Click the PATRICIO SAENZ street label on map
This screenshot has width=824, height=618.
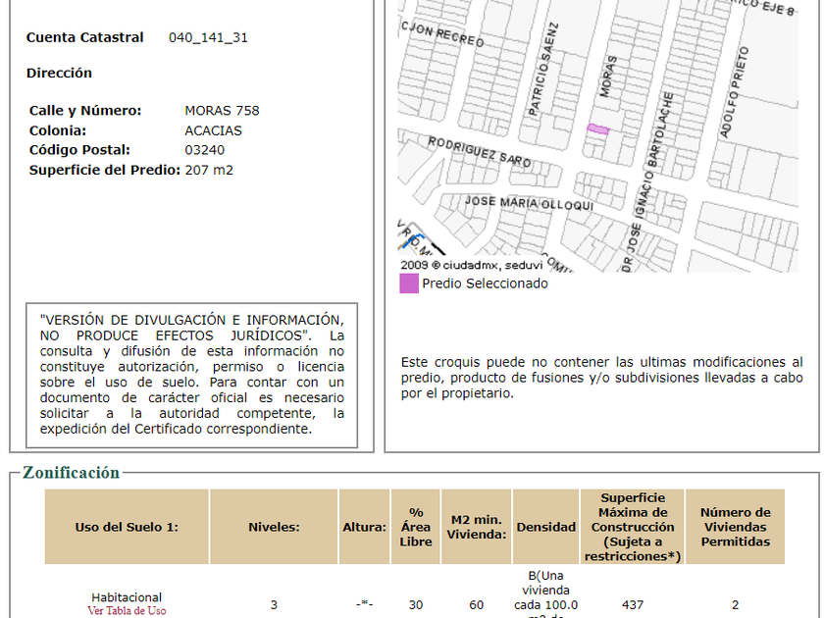(x=542, y=69)
